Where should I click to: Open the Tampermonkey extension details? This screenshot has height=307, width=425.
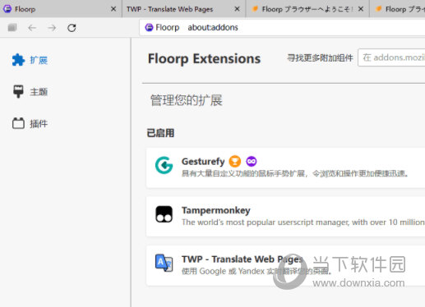tap(286, 217)
